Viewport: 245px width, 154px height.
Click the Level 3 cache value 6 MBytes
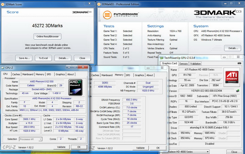coord(63,131)
